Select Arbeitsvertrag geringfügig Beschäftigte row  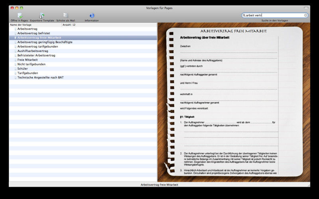83,42
